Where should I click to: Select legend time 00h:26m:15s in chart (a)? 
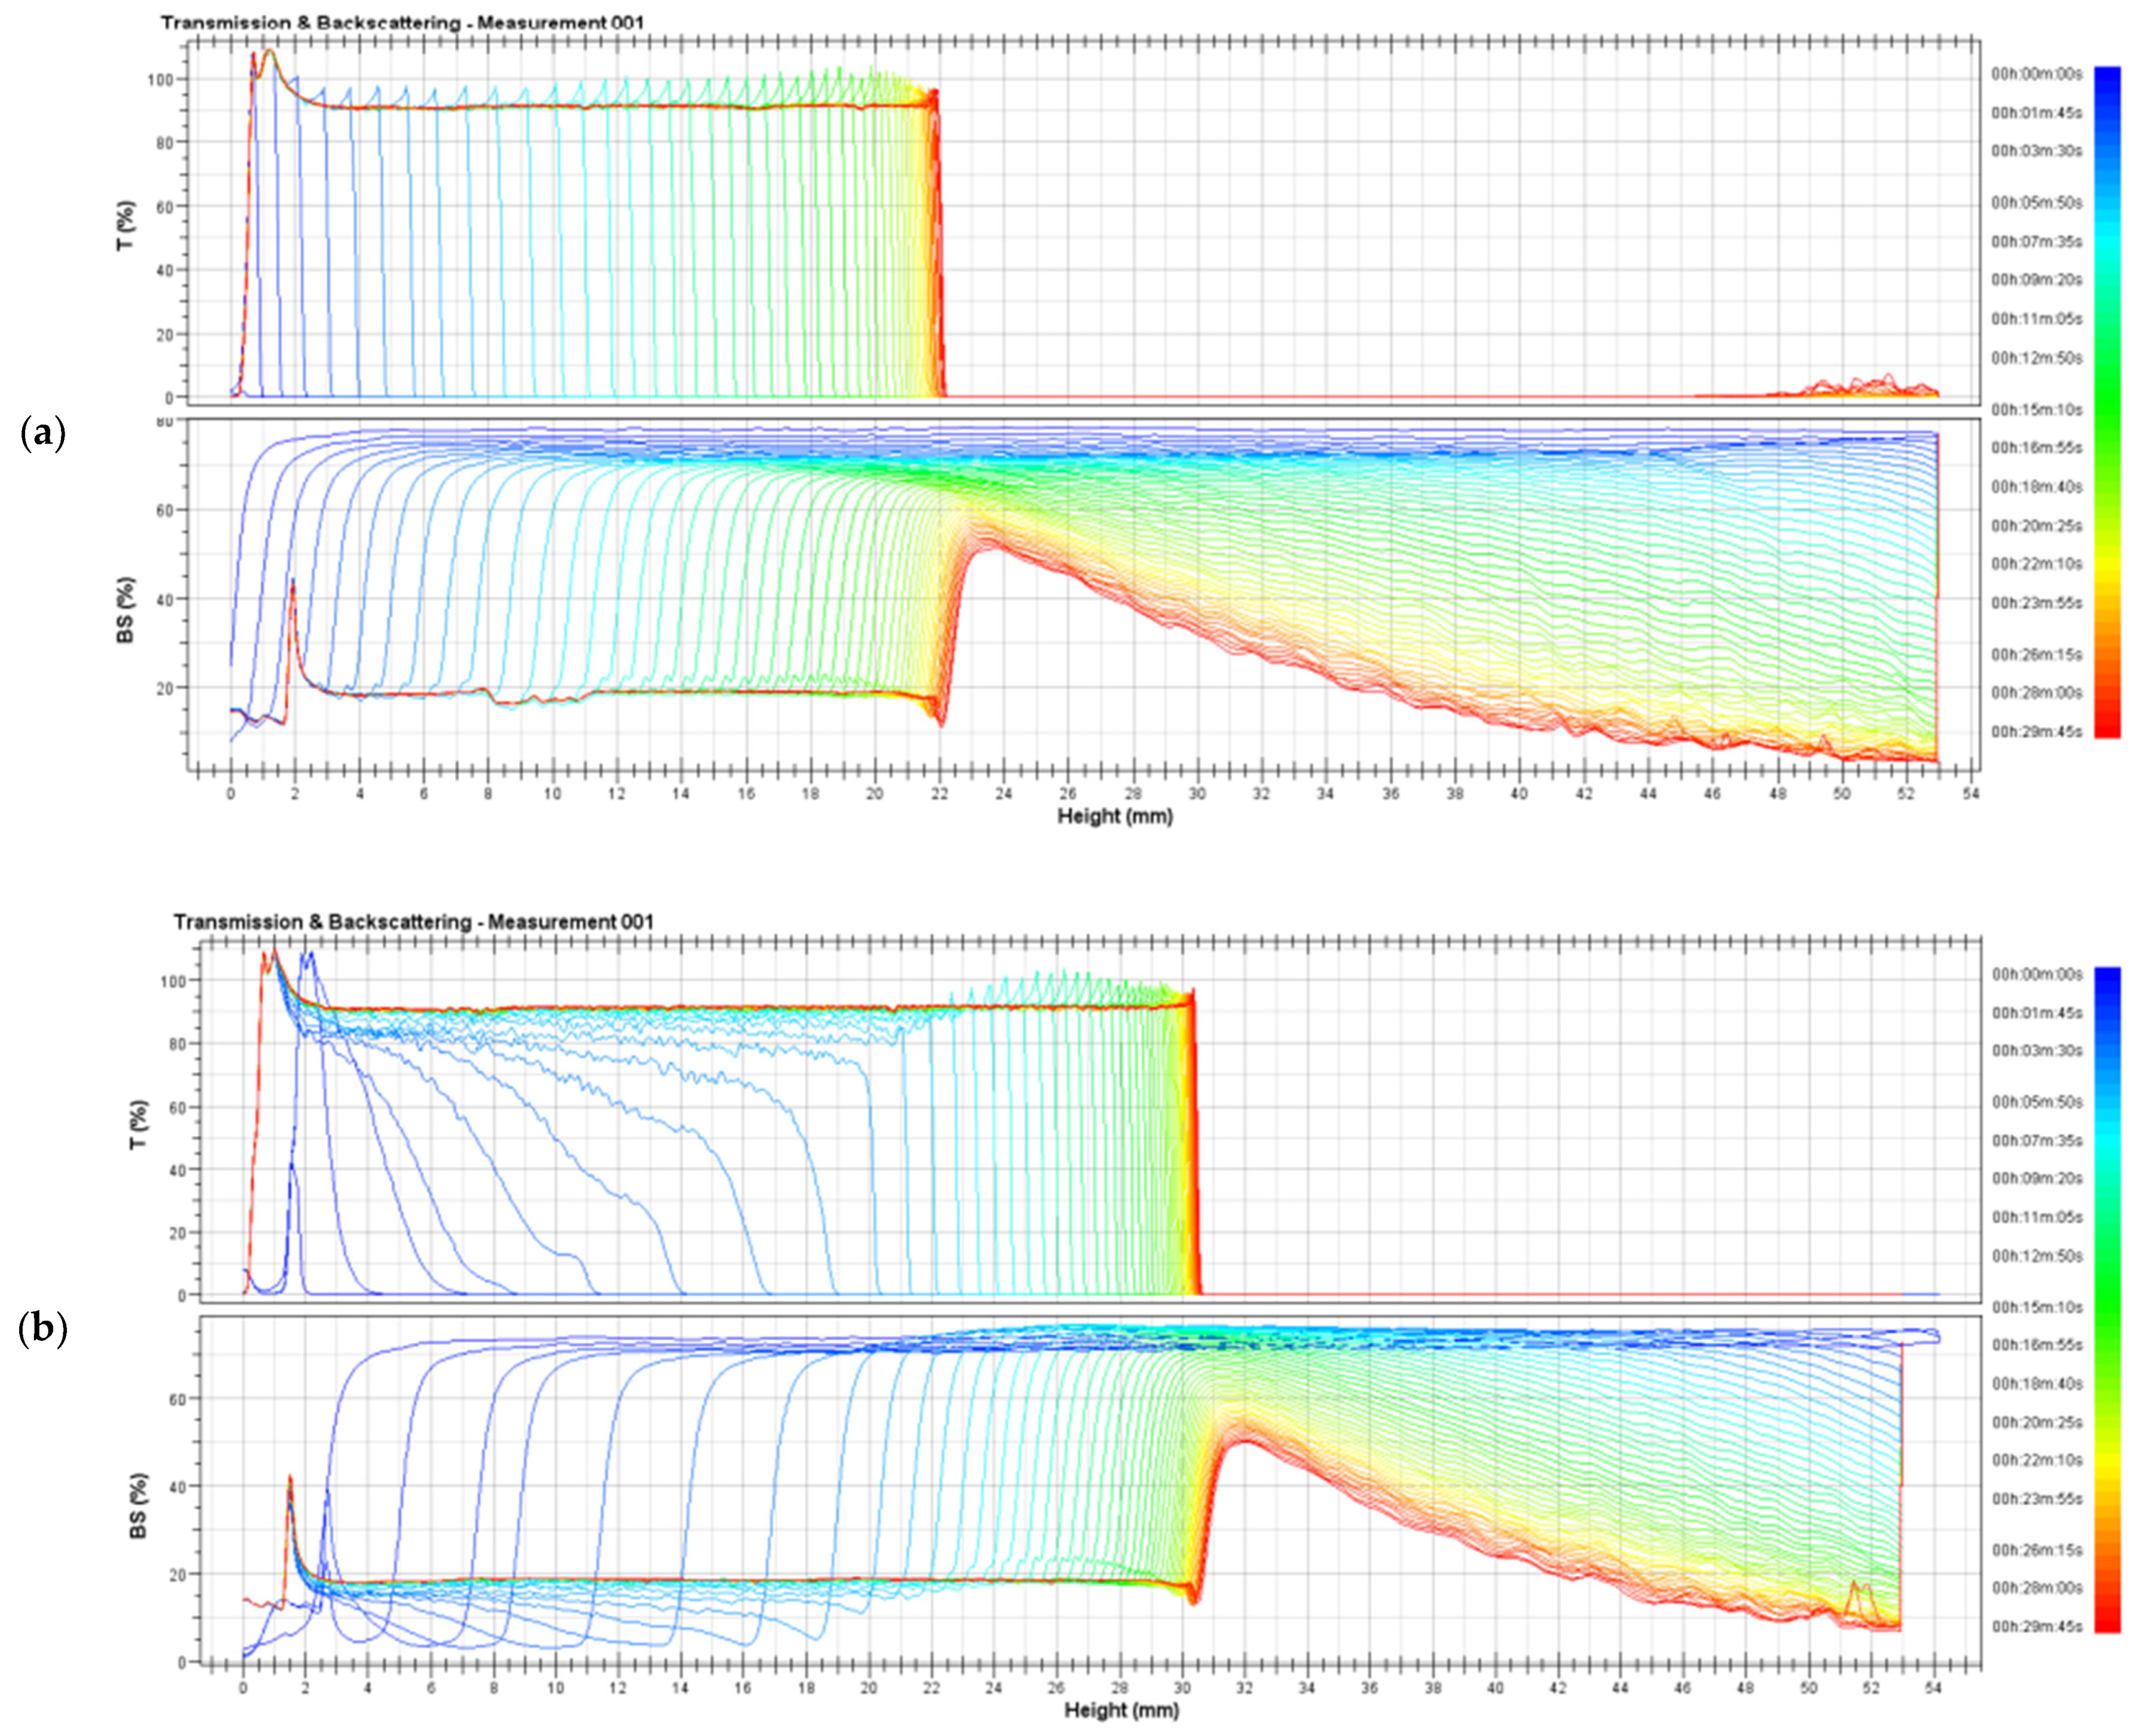point(2036,655)
